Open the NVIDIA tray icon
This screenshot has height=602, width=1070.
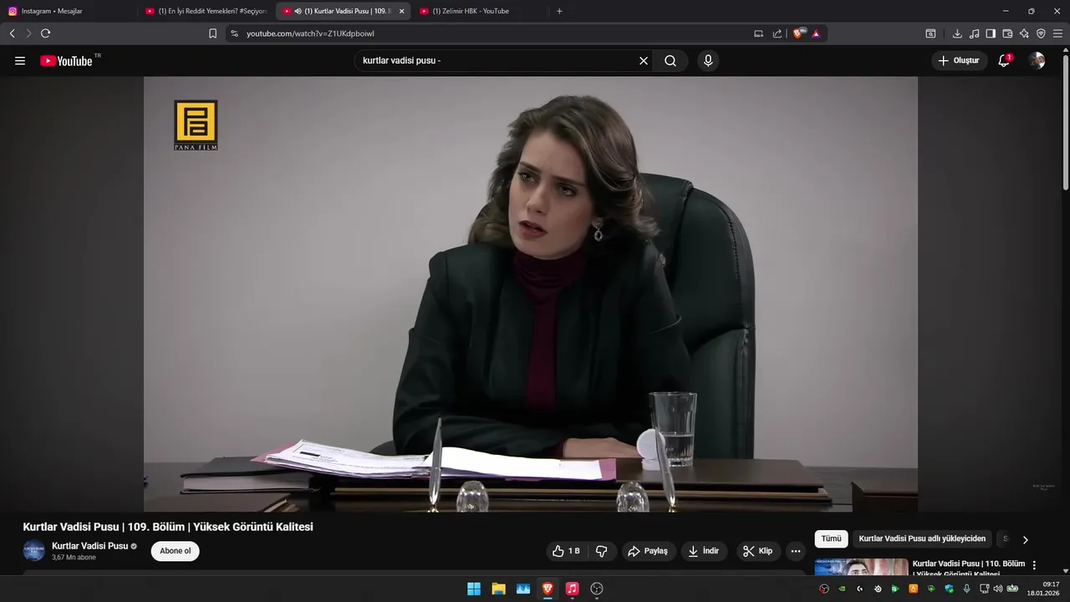click(x=842, y=589)
